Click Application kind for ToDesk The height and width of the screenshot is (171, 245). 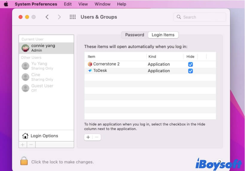tap(159, 71)
